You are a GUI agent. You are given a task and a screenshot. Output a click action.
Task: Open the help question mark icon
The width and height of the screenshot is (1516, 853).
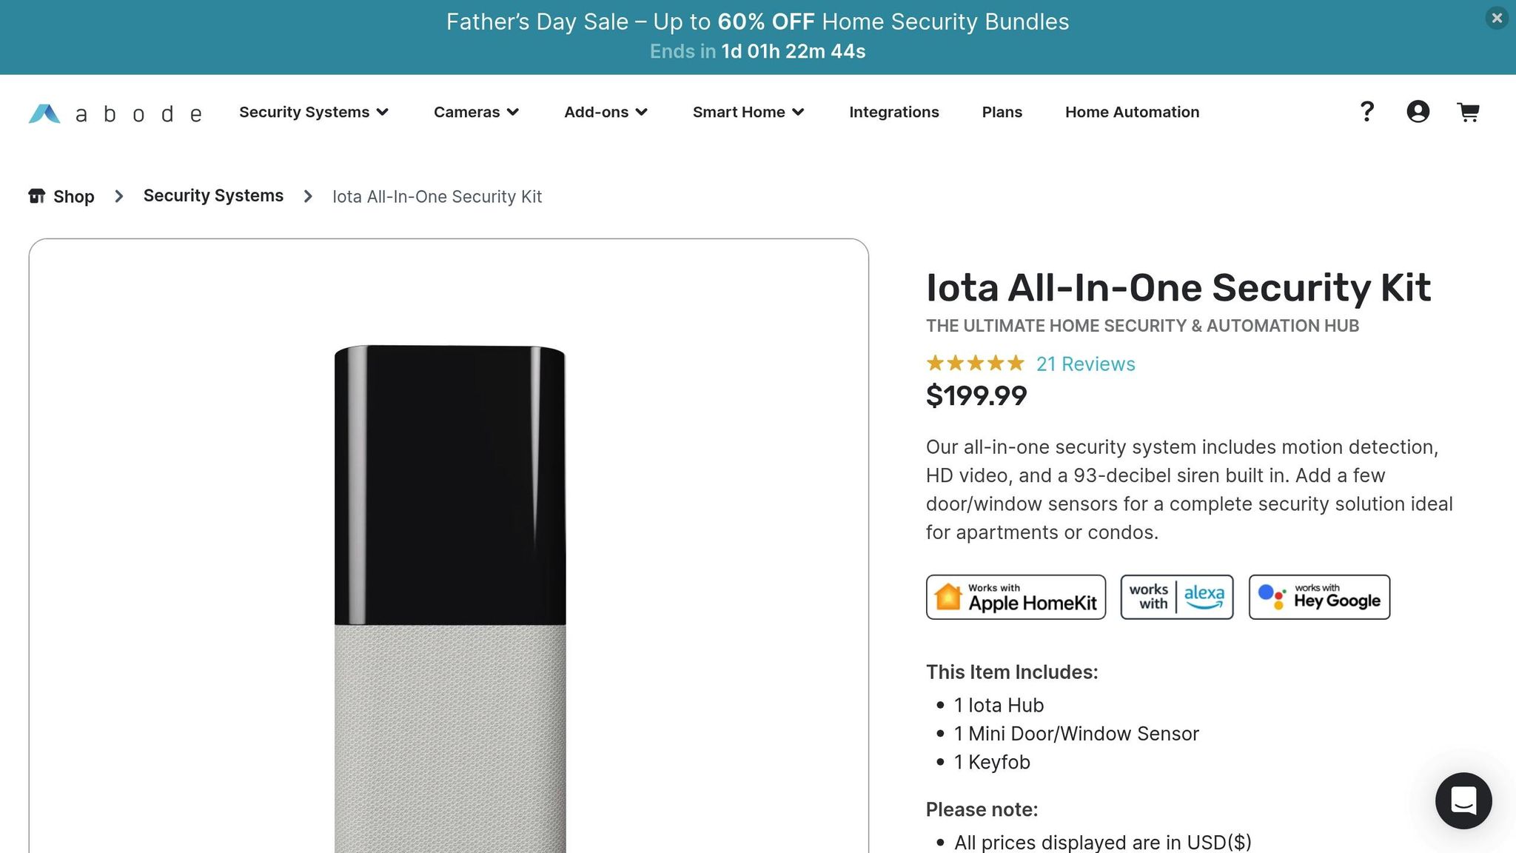(x=1366, y=112)
